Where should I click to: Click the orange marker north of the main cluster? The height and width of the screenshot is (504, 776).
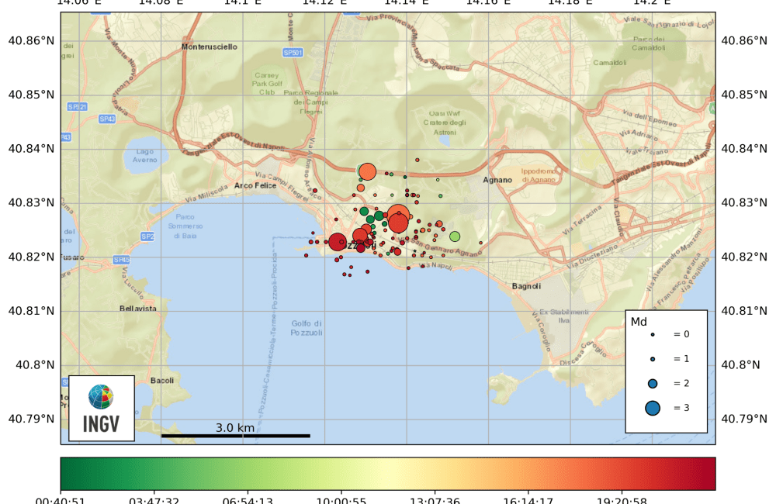point(368,172)
